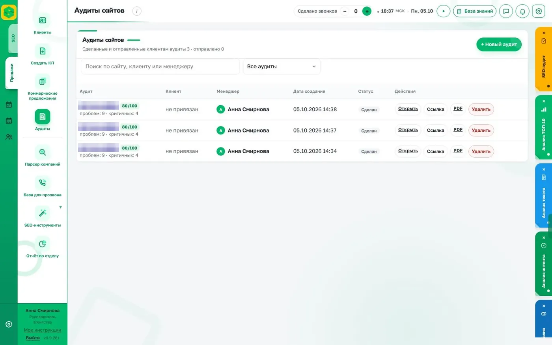Open Отчёт по отделу chart icon
The image size is (552, 345).
click(x=43, y=244)
